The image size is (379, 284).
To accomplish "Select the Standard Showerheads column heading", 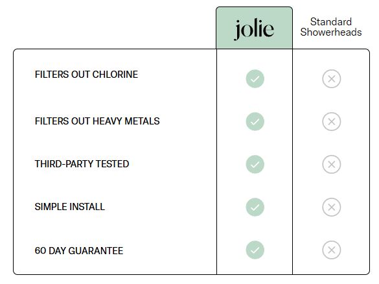I will point(331,27).
